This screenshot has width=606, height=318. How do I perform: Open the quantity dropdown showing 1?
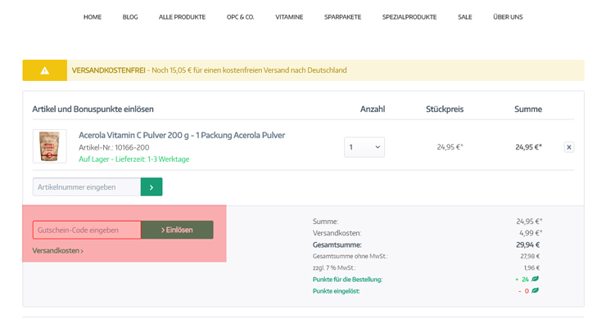pos(364,147)
